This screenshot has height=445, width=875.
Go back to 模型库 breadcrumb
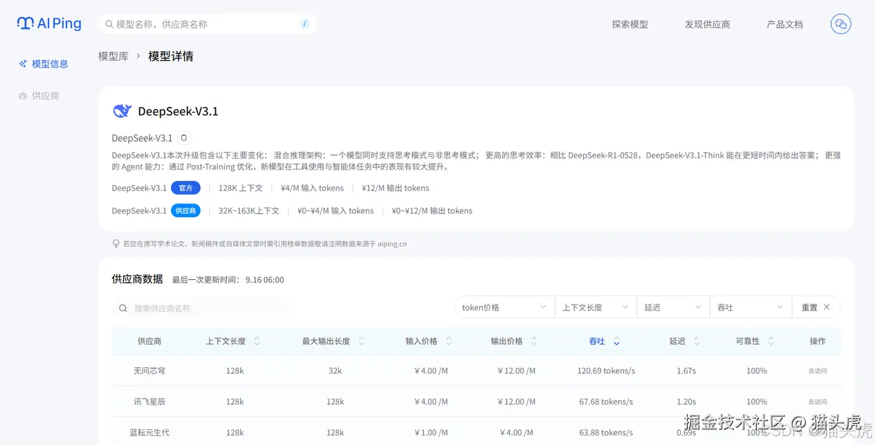(x=113, y=57)
